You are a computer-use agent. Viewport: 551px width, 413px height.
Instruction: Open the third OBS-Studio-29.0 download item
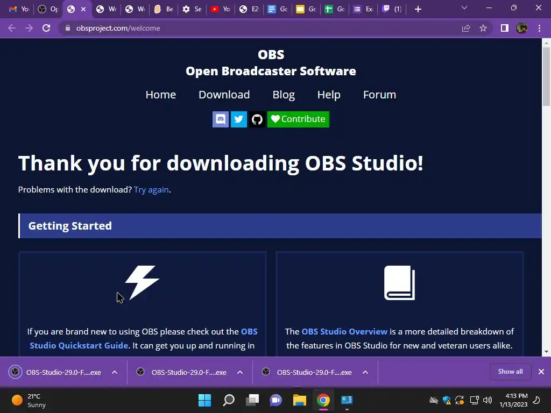coord(307,372)
